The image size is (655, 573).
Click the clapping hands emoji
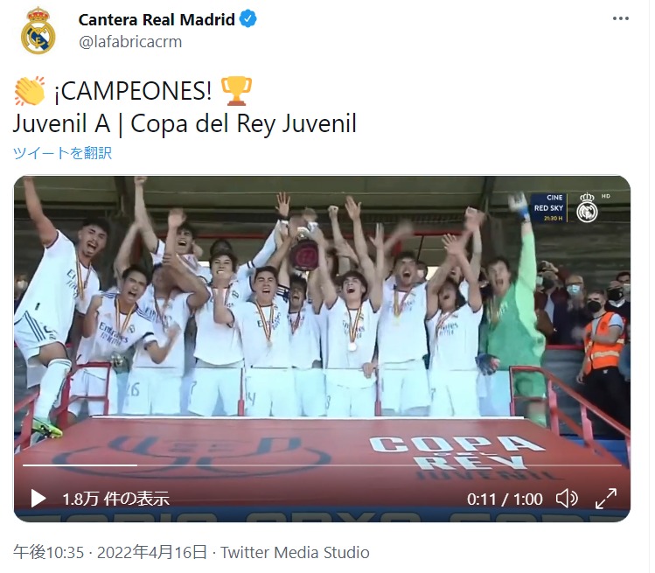click(x=29, y=91)
